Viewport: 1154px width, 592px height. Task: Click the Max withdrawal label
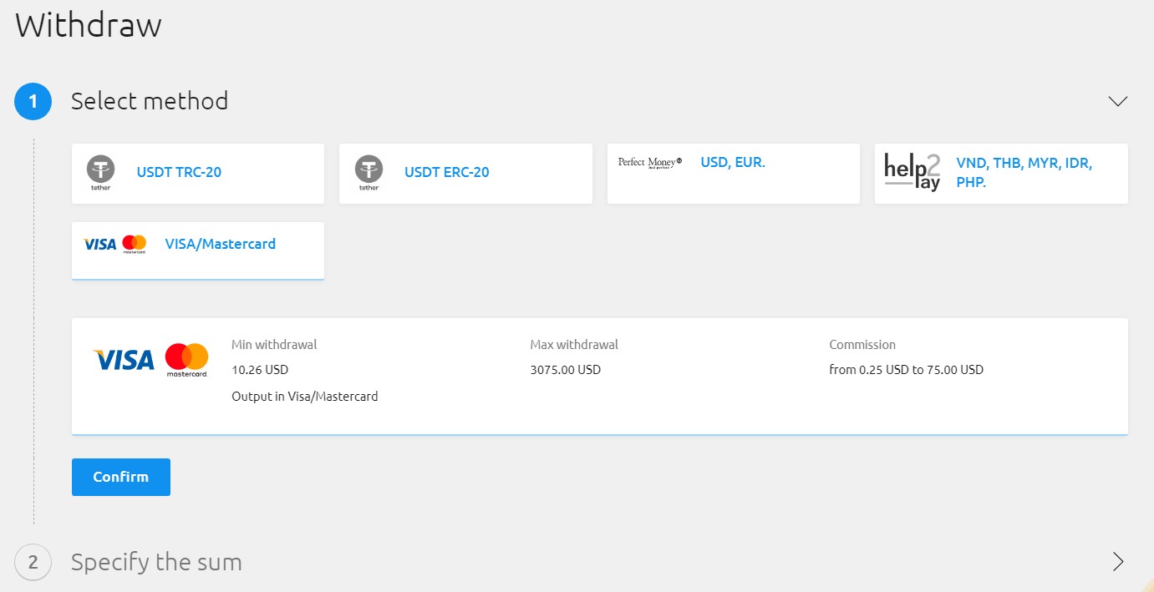coord(574,344)
